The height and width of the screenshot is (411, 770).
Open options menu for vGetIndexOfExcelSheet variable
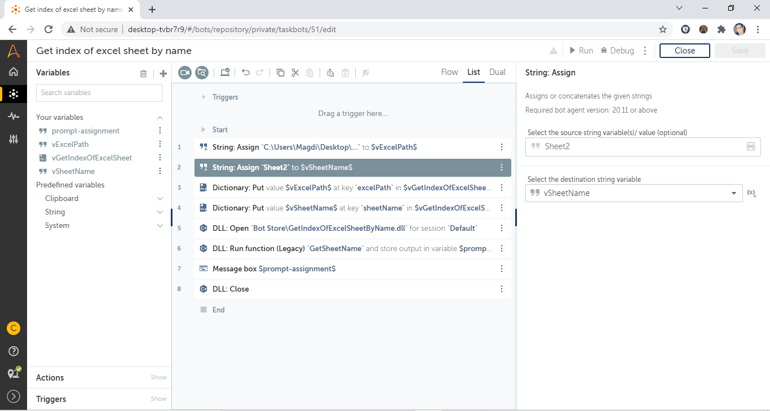(x=160, y=158)
